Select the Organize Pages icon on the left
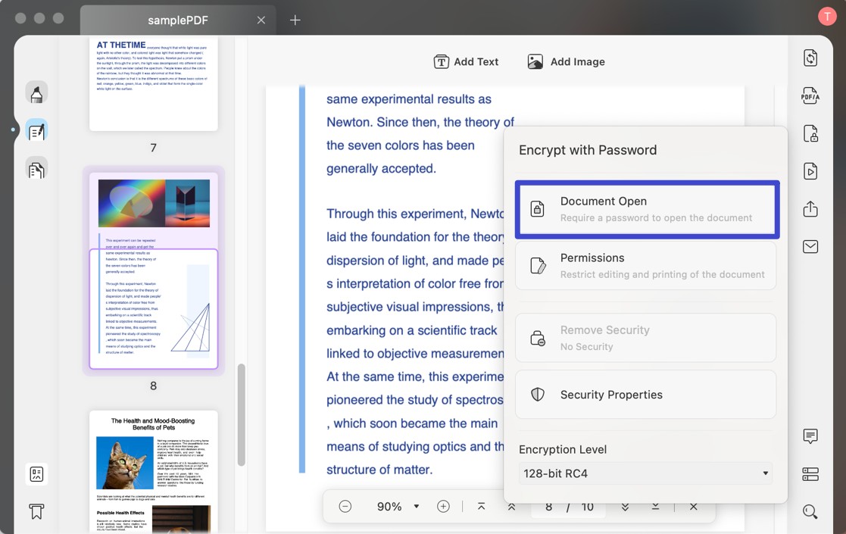This screenshot has width=846, height=534. pyautogui.click(x=36, y=169)
